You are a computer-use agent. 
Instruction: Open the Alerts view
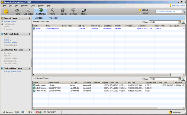(x=53, y=12)
